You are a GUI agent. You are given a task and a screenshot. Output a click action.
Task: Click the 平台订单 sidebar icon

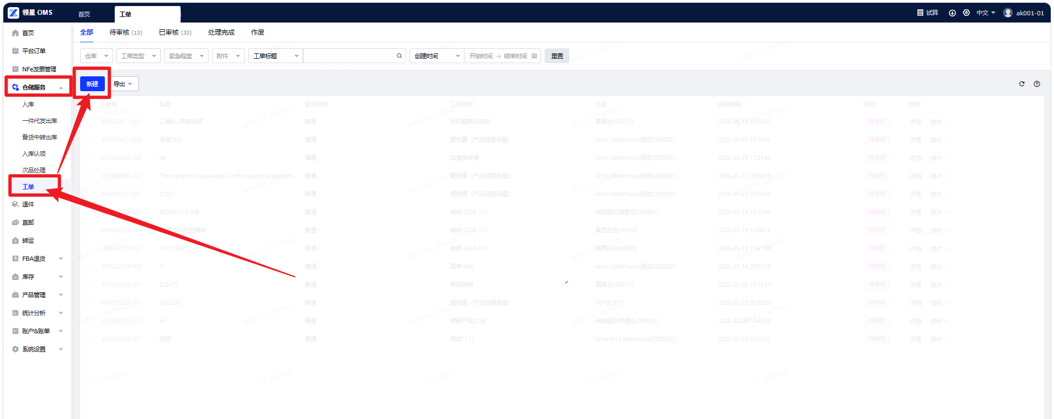(15, 51)
